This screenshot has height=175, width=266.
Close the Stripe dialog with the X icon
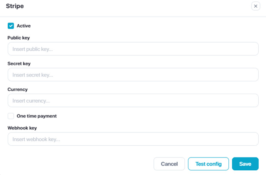pos(255,6)
